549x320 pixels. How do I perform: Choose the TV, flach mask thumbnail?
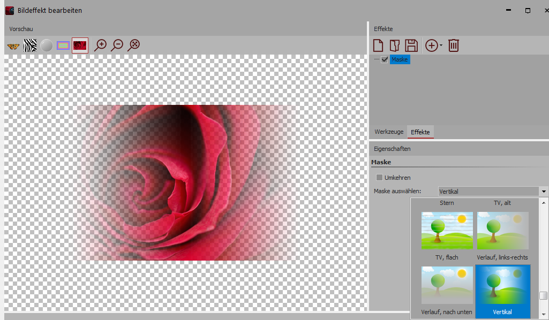[x=447, y=231]
